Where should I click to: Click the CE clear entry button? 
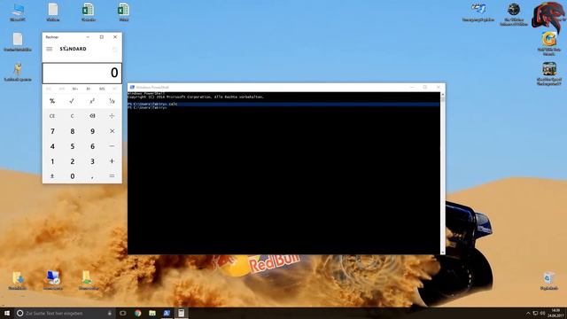tap(52, 116)
